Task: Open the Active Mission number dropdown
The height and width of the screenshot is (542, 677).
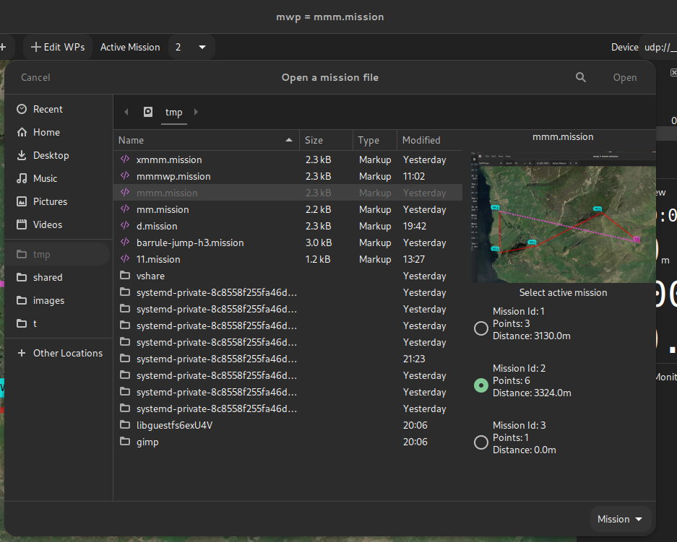Action: point(191,47)
